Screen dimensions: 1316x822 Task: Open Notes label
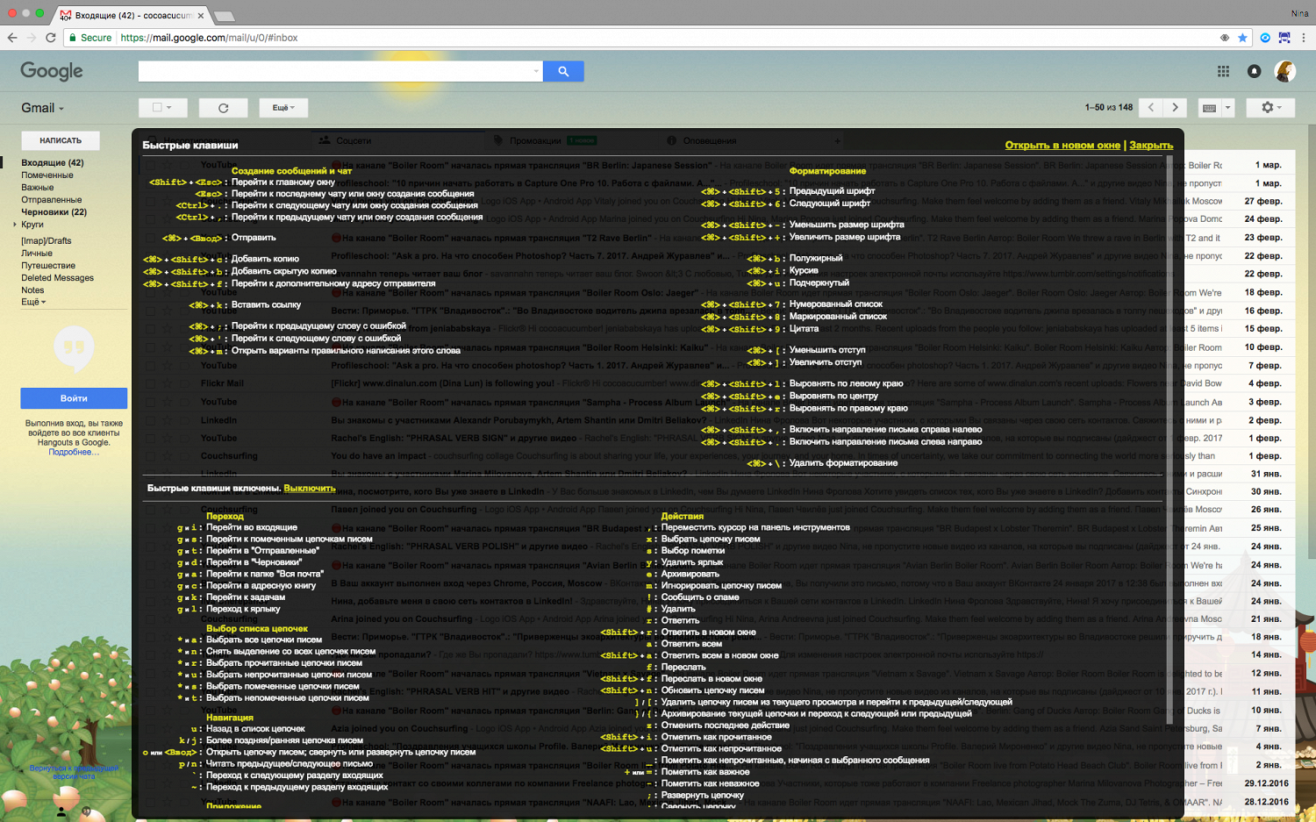click(x=32, y=289)
